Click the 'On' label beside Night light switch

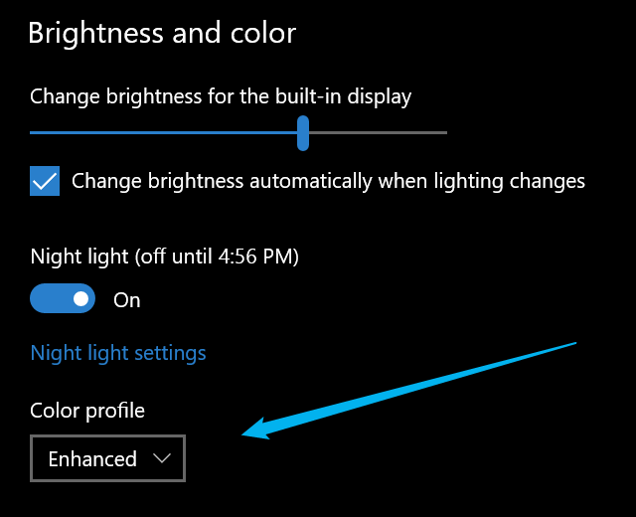[127, 300]
